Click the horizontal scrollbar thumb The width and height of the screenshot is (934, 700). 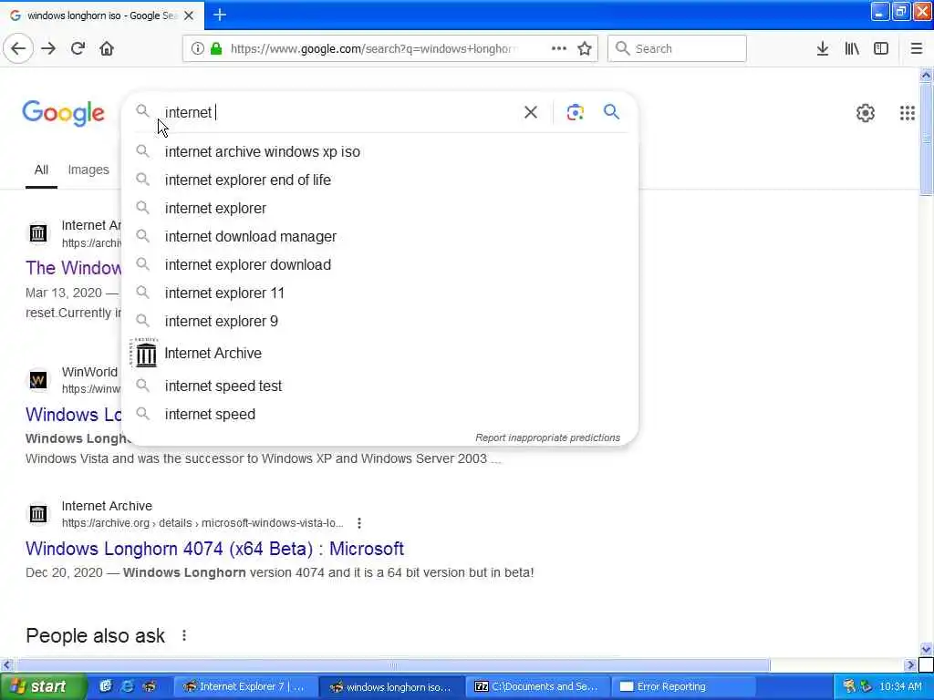(392, 664)
